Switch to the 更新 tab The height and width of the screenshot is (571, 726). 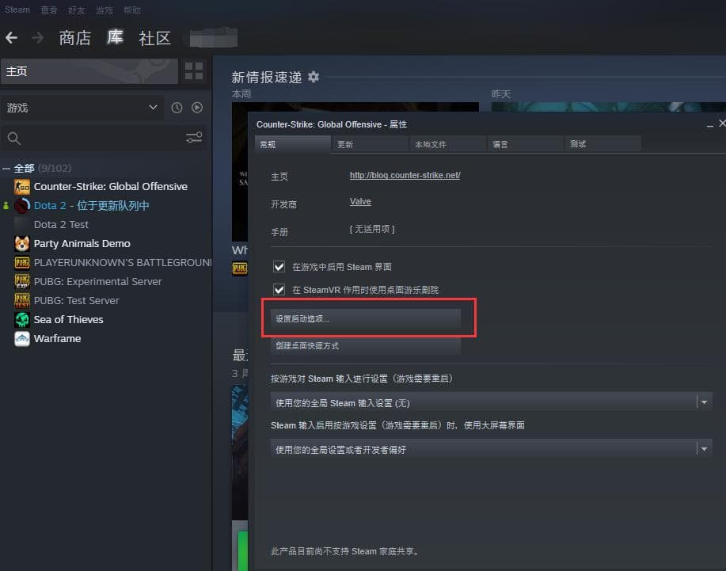371,144
